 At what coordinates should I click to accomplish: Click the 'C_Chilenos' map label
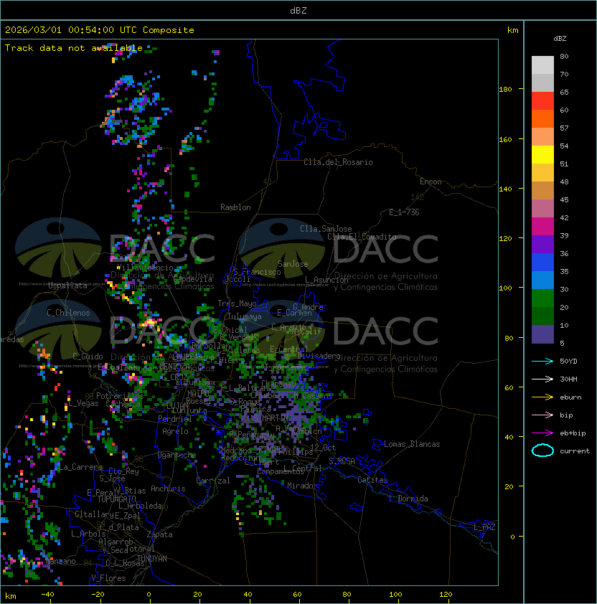point(68,313)
